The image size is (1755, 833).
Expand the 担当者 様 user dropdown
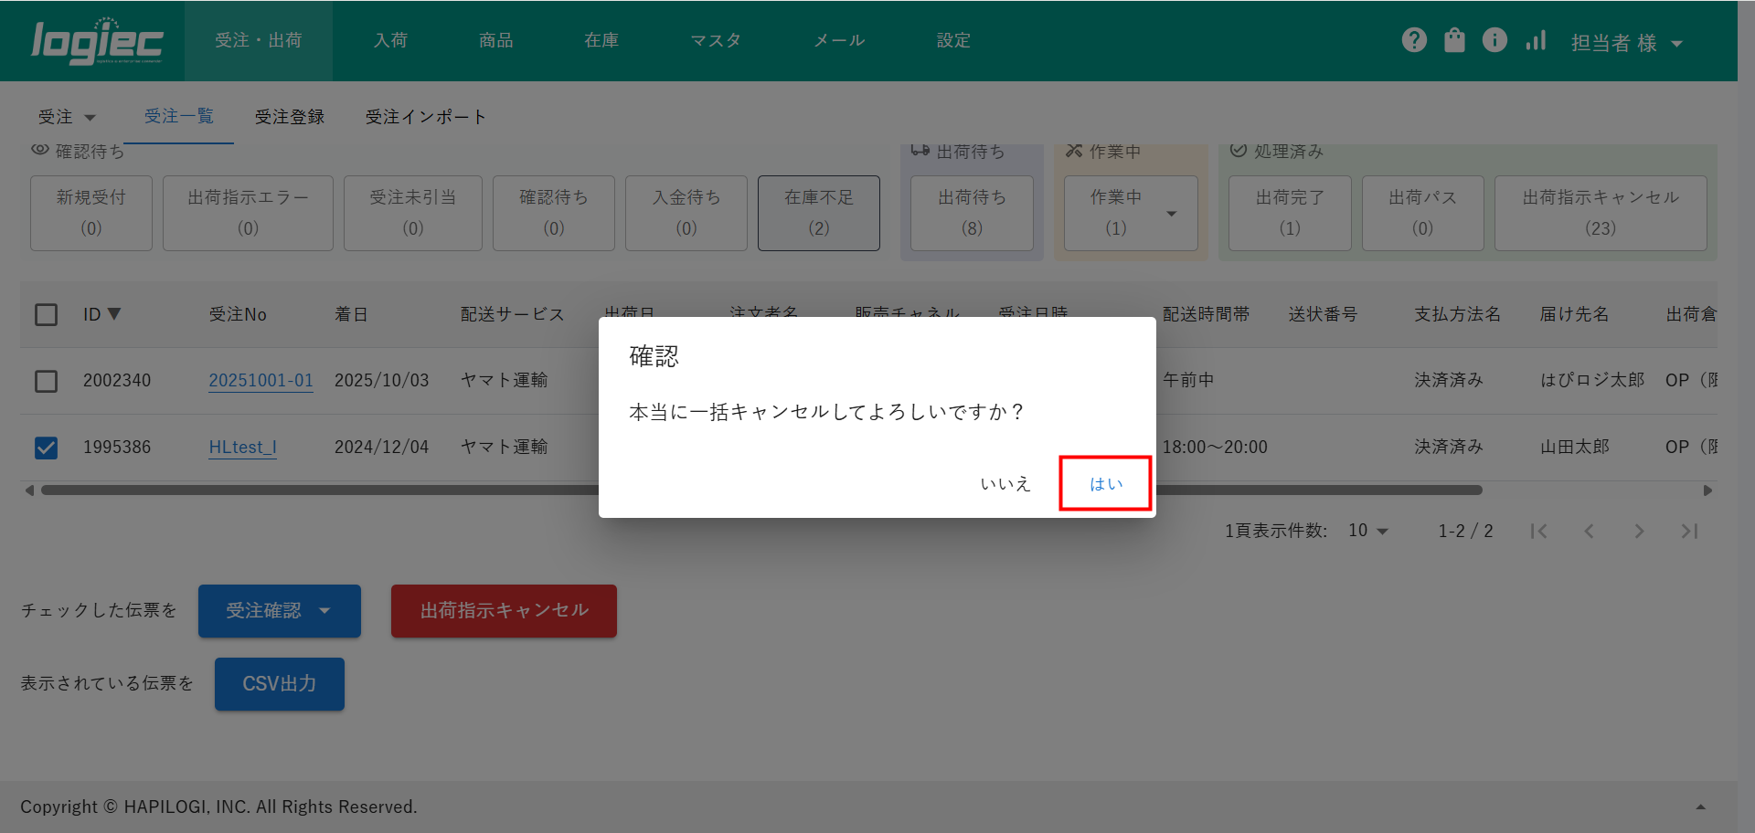coord(1626,43)
